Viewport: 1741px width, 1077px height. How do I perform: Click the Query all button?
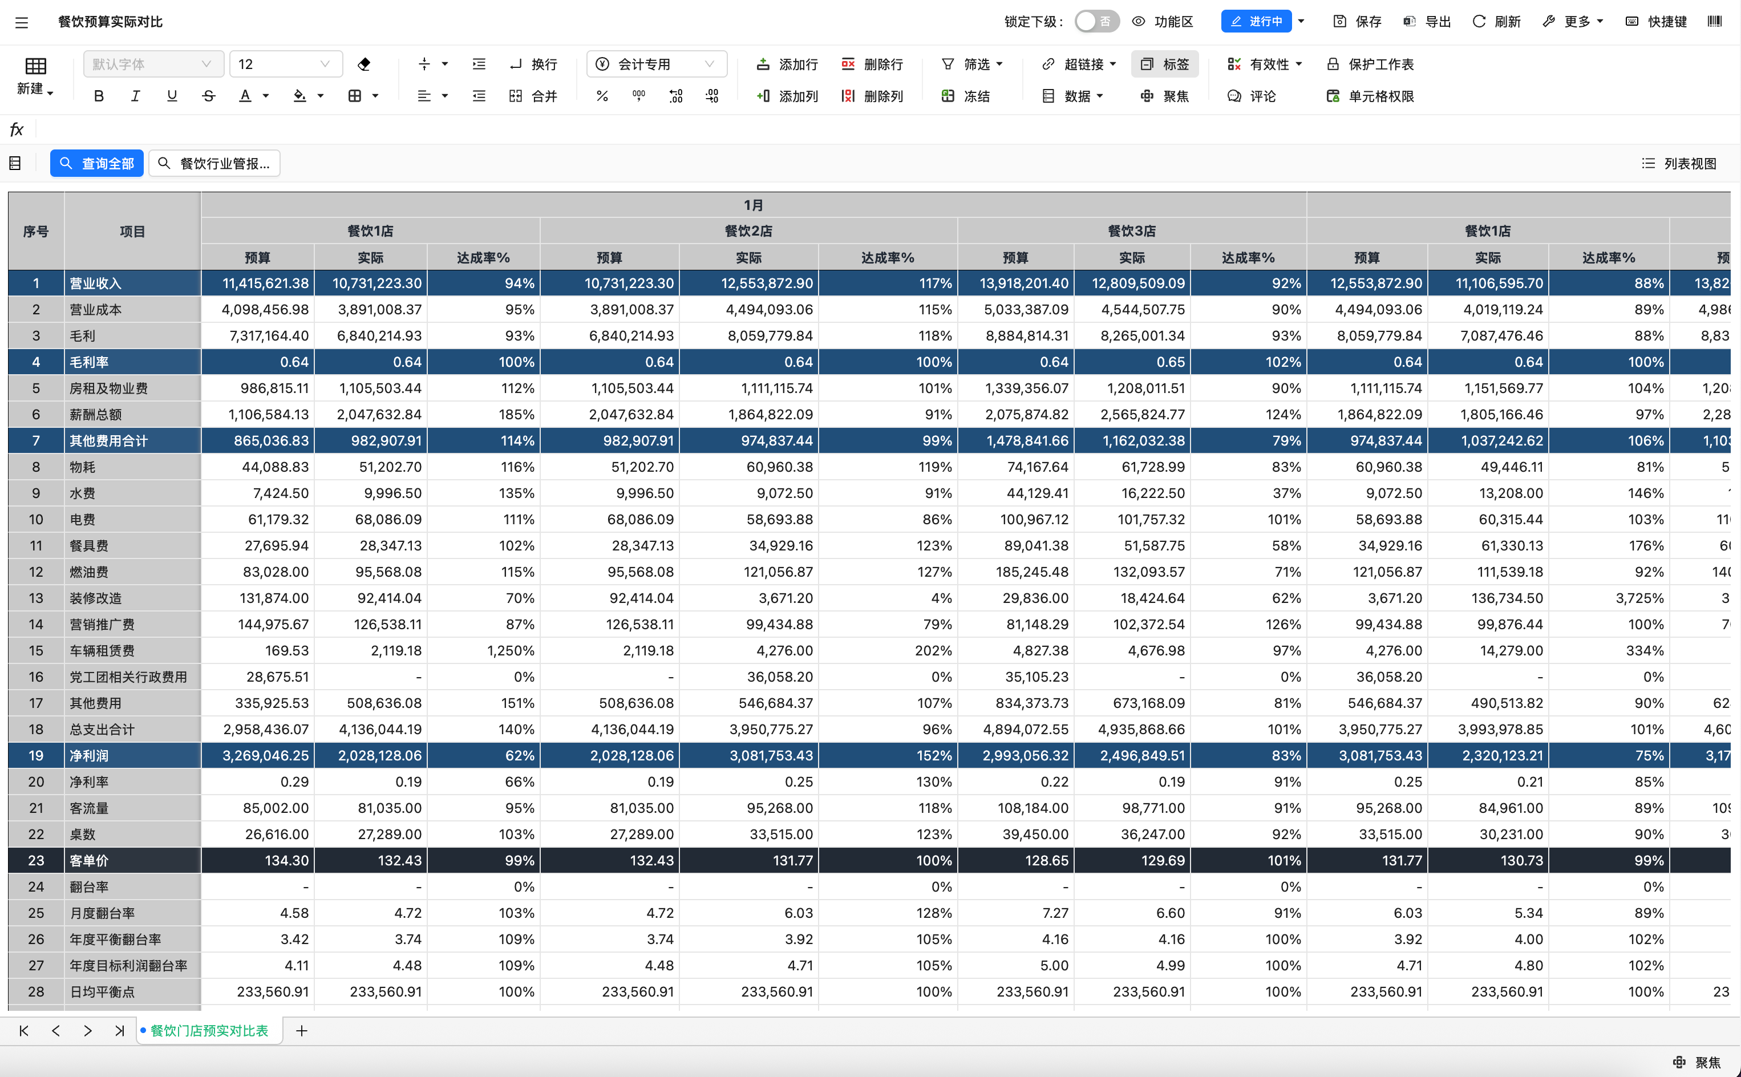coord(97,163)
